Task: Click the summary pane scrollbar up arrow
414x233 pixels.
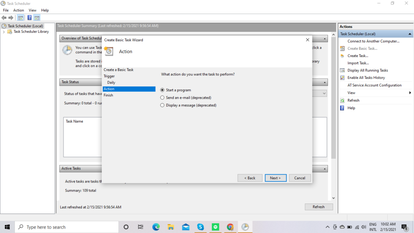Action: click(334, 35)
